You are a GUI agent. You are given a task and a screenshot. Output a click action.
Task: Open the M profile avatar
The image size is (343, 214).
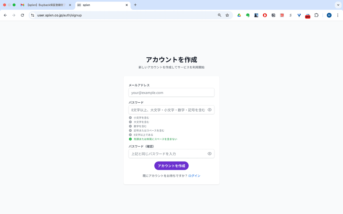coord(329,15)
